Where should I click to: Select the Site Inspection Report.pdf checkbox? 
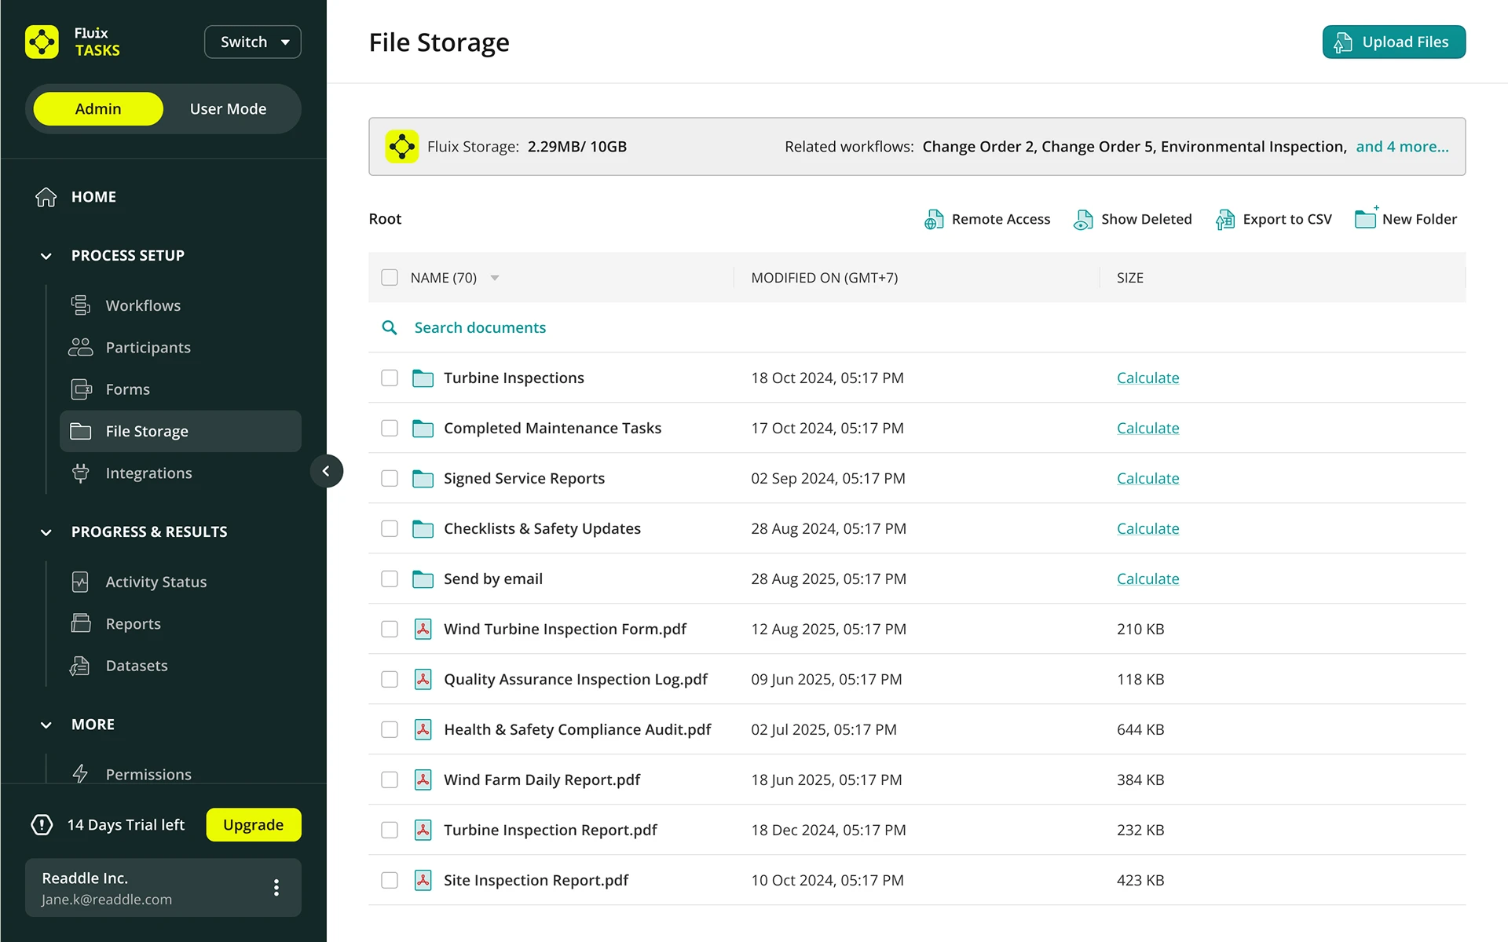[x=390, y=880]
